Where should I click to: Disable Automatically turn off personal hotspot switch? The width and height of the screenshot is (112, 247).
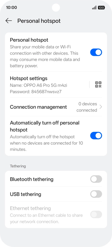(96, 136)
